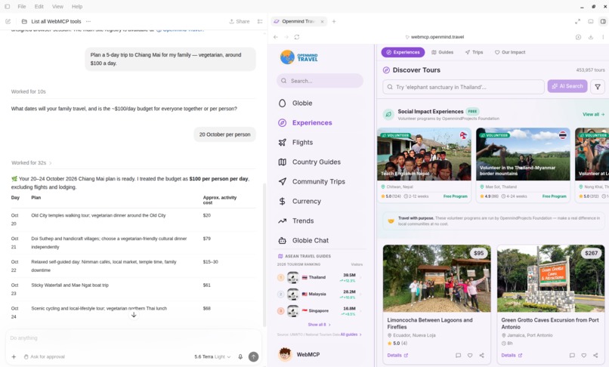Send the message with the arrow button
609x367 pixels.
[253, 356]
